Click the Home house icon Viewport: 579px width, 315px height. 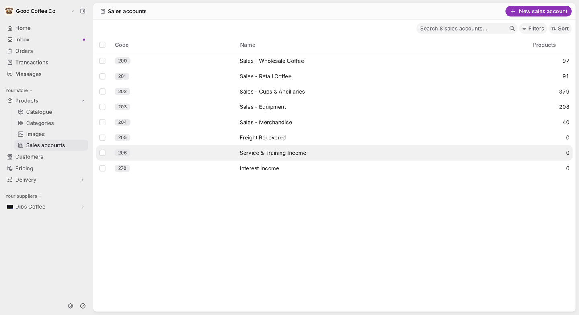10,28
